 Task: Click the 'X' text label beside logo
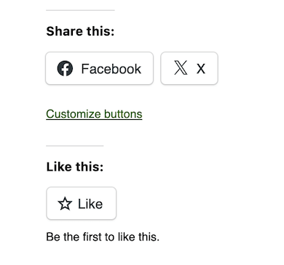[201, 69]
